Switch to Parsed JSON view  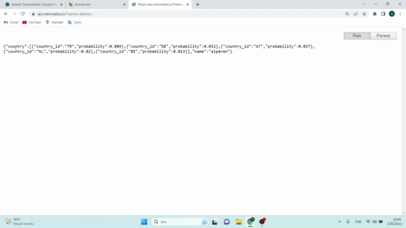pyautogui.click(x=383, y=35)
